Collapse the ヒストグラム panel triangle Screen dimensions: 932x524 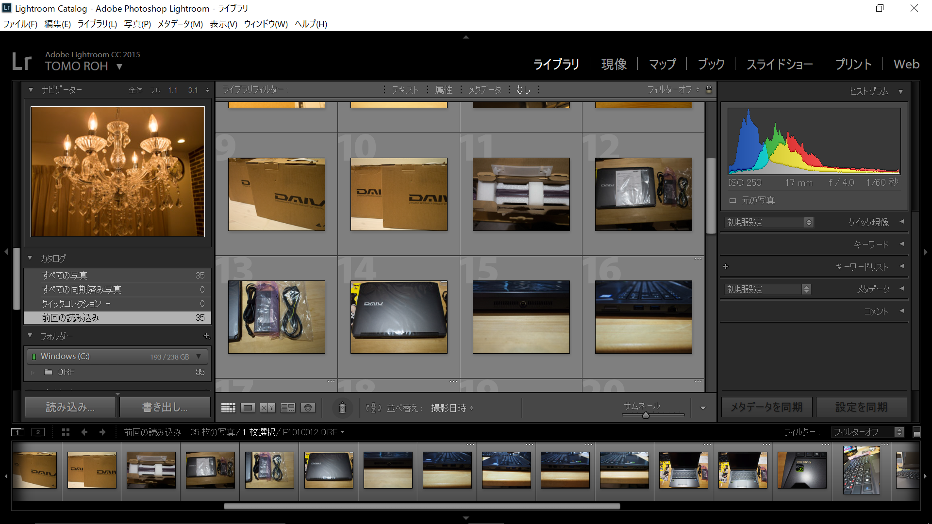pos(900,91)
